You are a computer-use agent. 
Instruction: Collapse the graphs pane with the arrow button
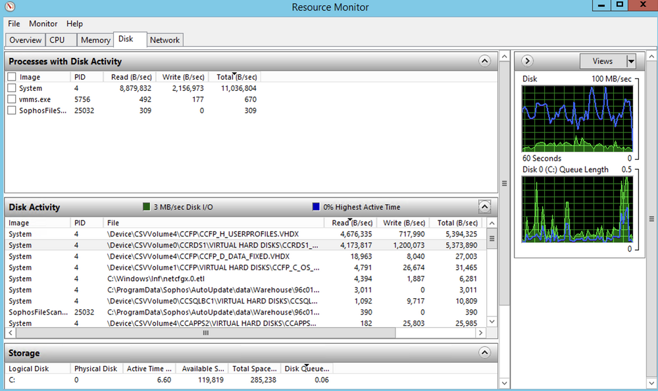pos(527,61)
